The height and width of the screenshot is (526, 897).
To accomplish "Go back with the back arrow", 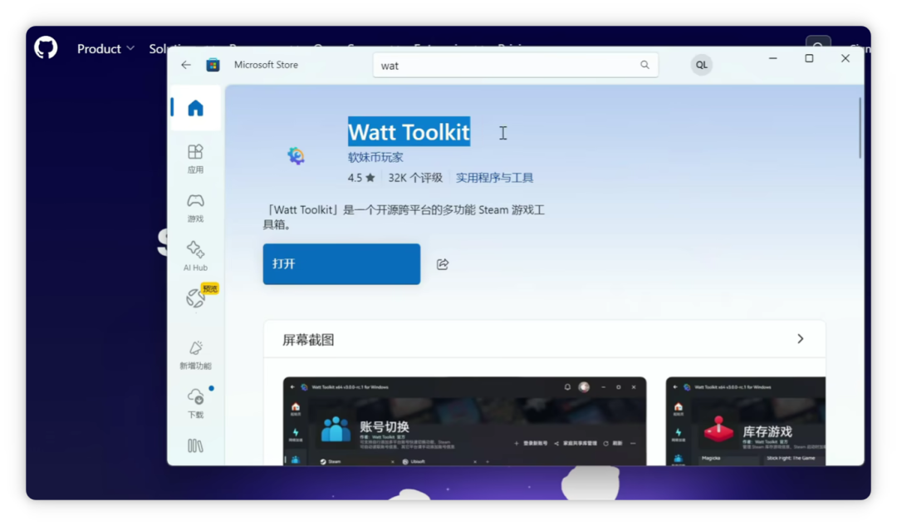I will 186,65.
